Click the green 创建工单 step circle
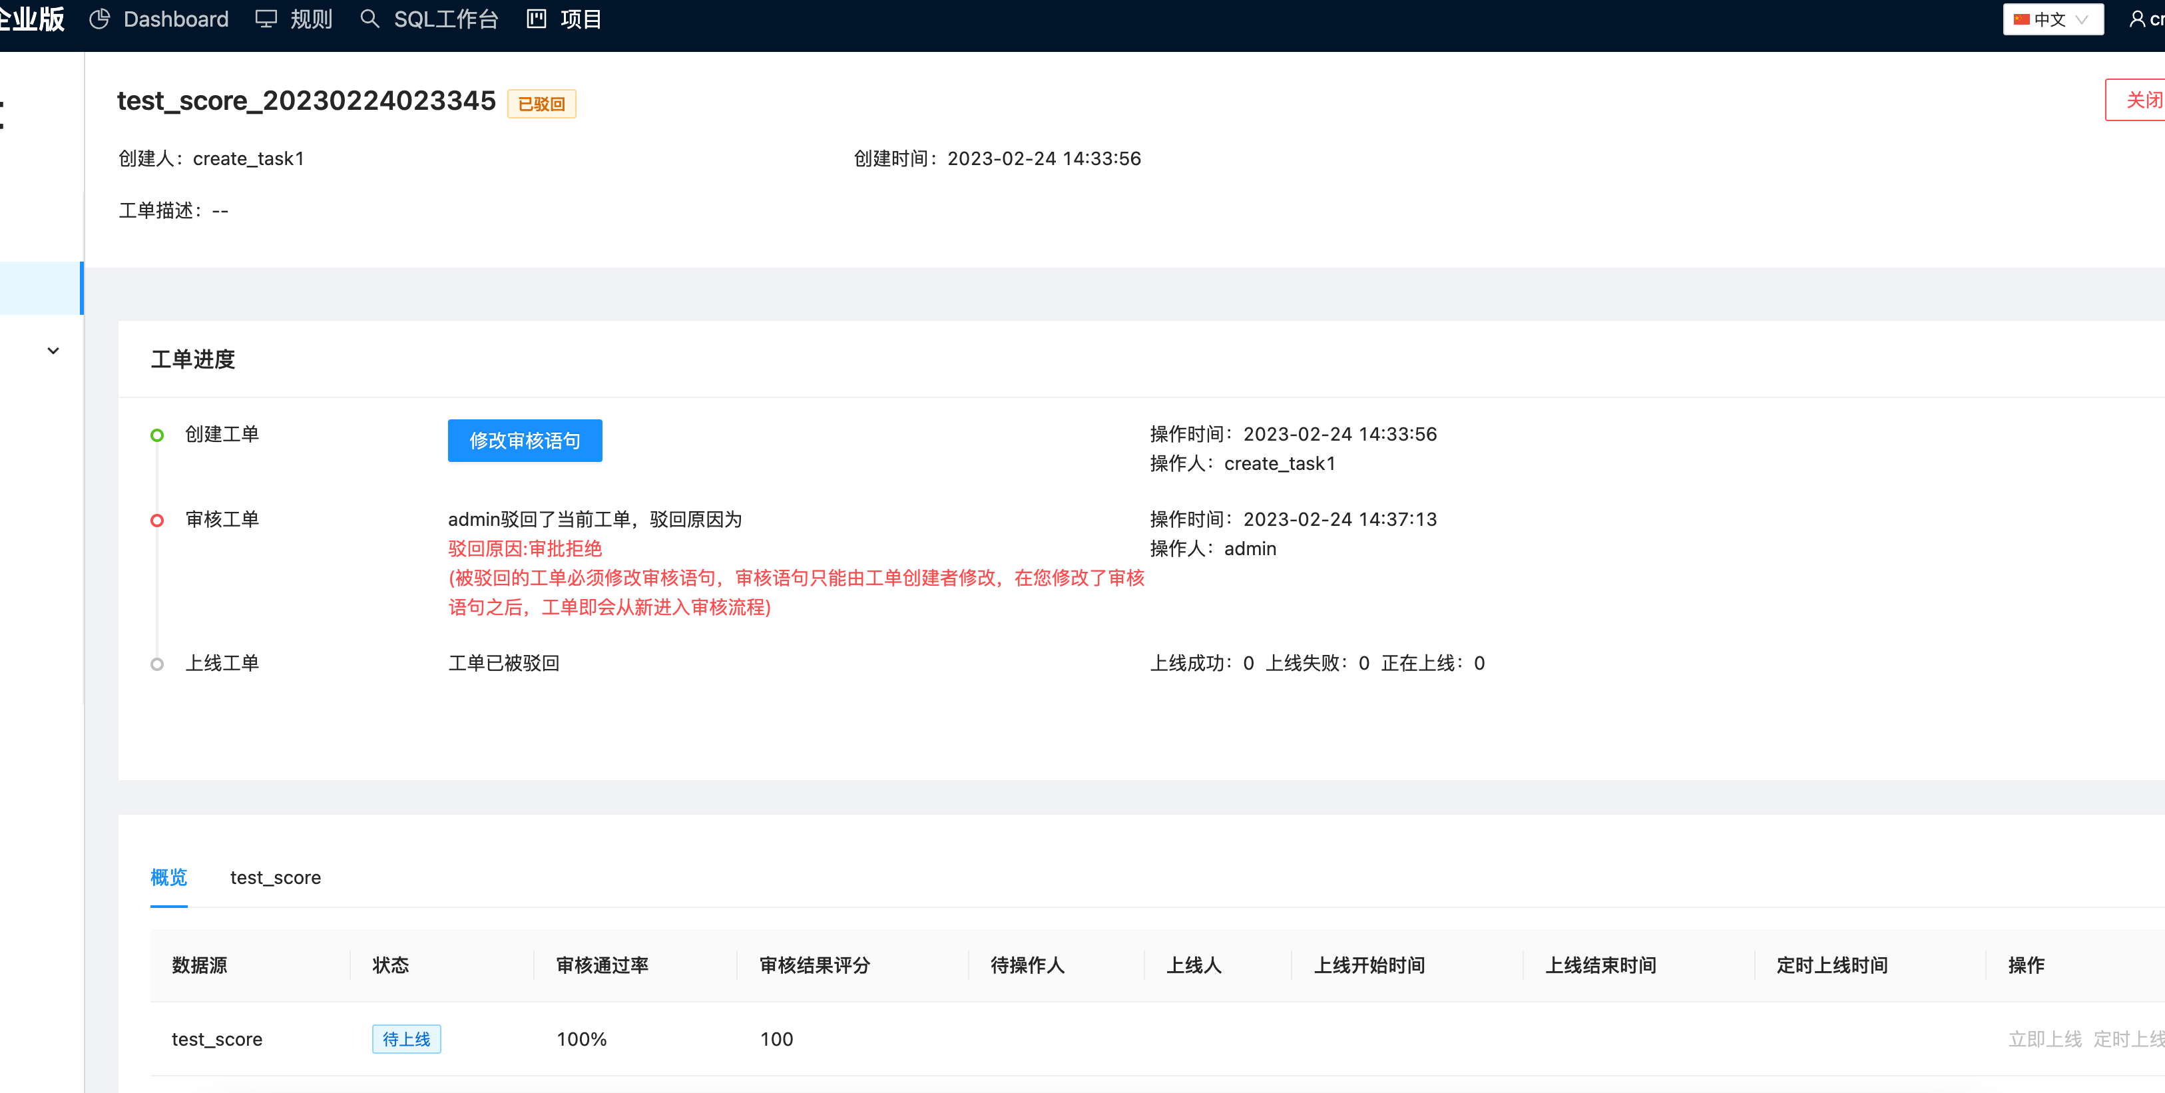Screen dimensions: 2165x1093 tap(156, 435)
